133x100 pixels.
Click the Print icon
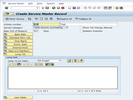click(69, 8)
